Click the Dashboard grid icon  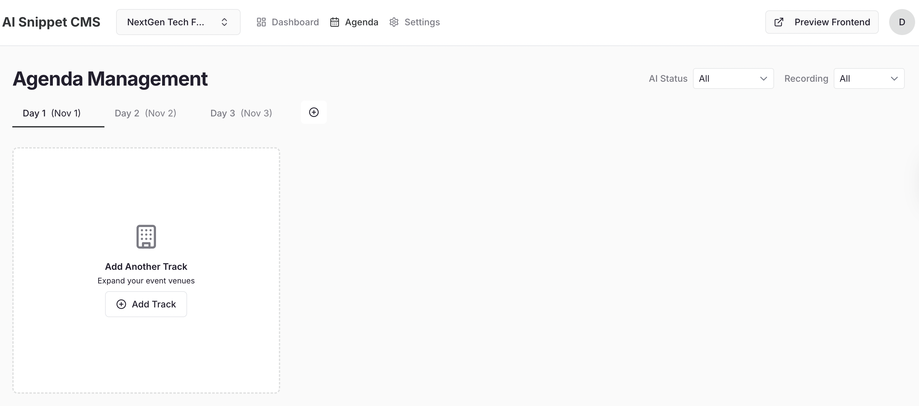[x=261, y=22]
